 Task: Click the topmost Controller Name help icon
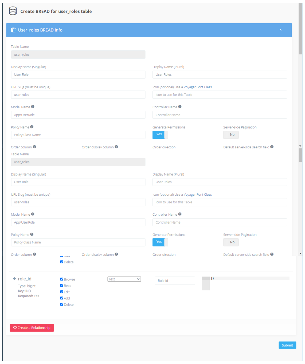click(180, 107)
